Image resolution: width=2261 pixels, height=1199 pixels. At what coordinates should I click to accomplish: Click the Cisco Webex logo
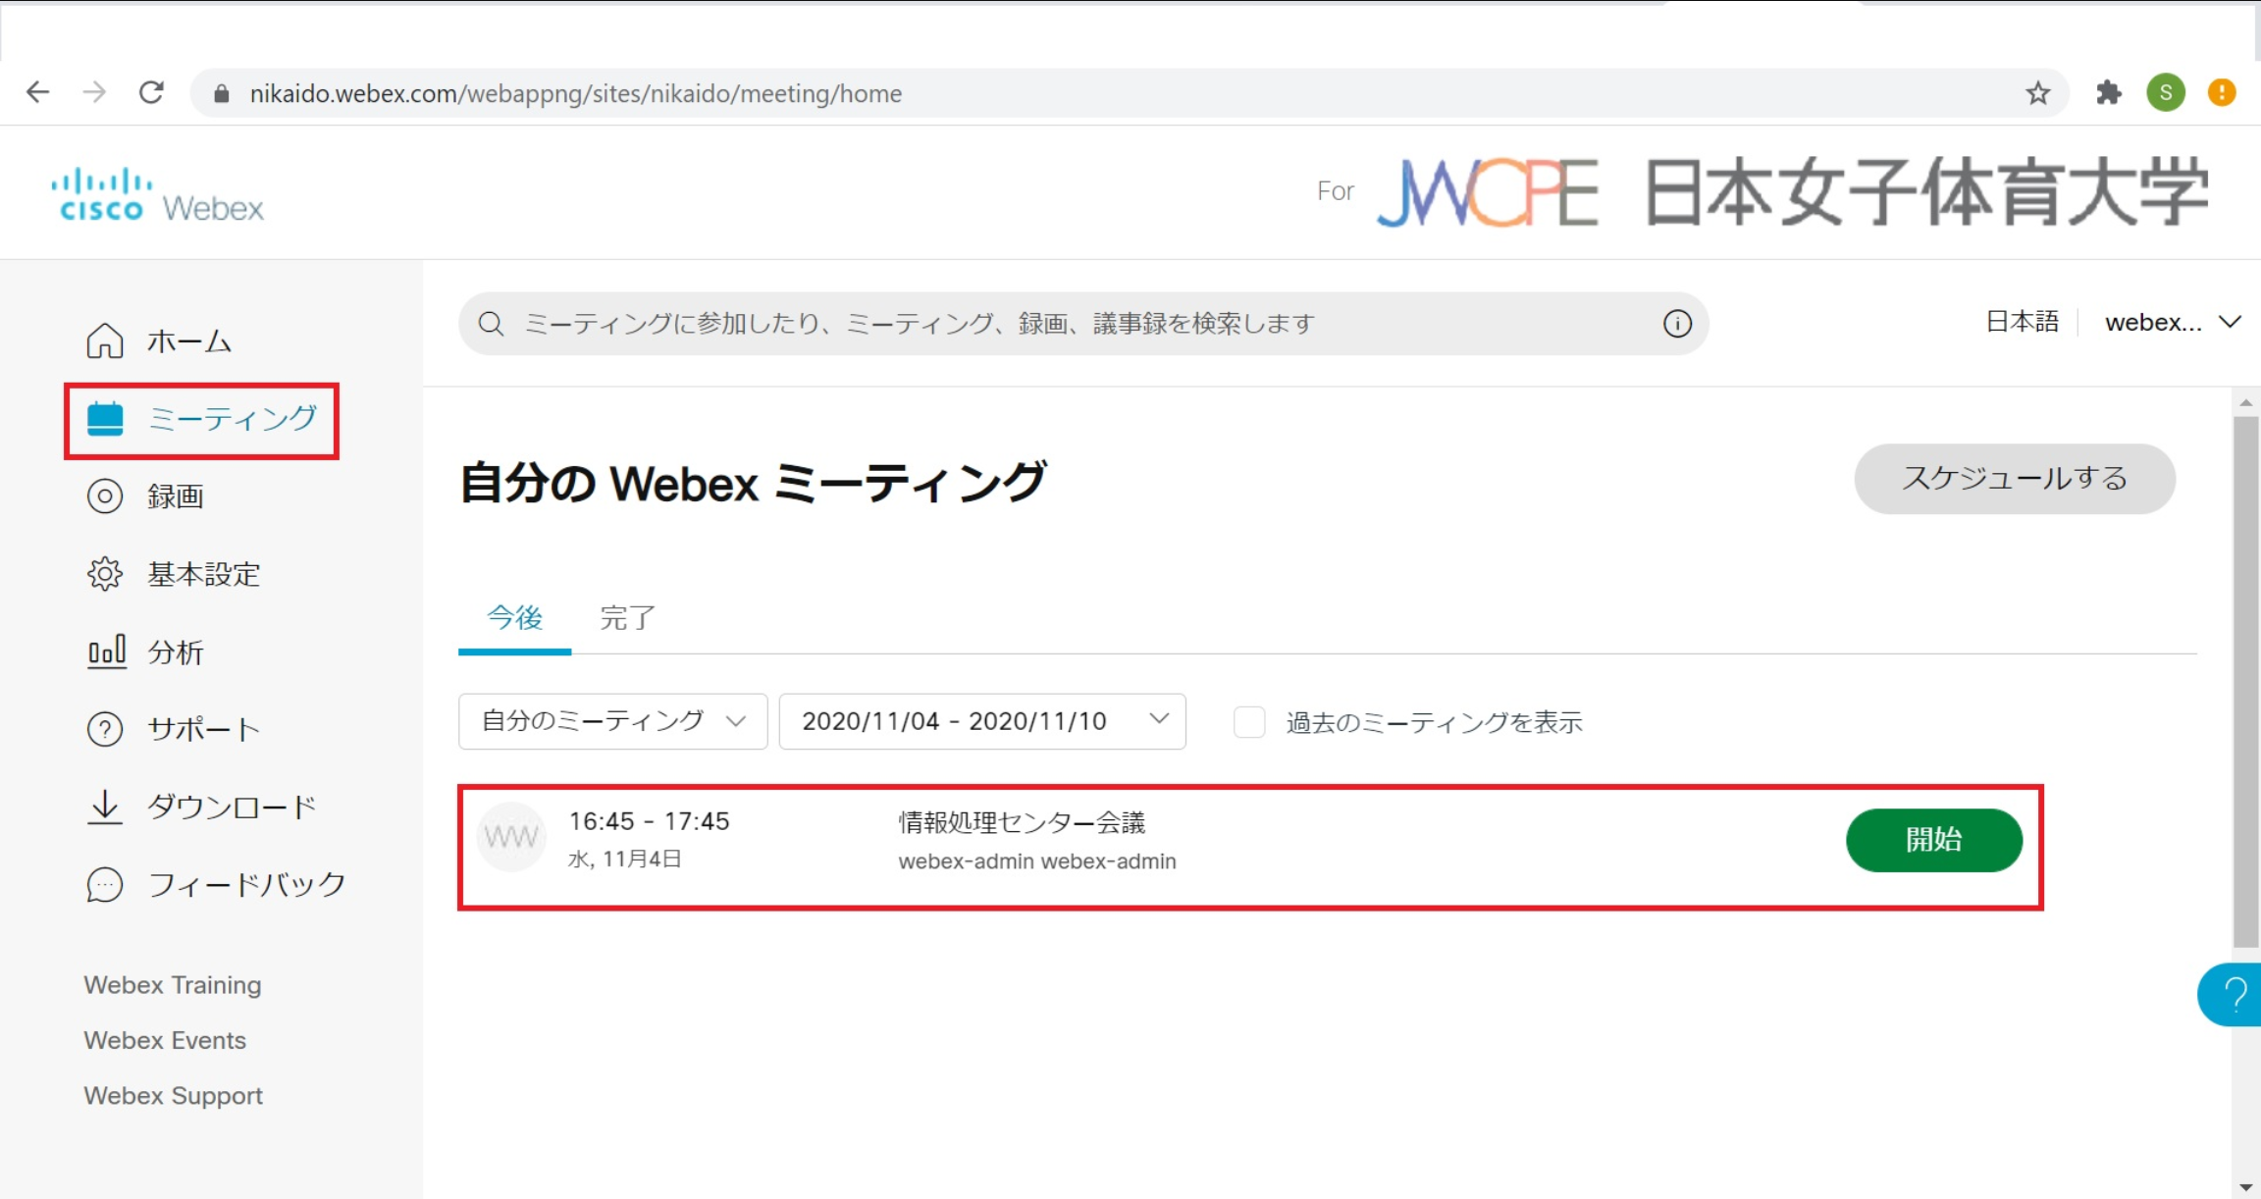tap(157, 194)
